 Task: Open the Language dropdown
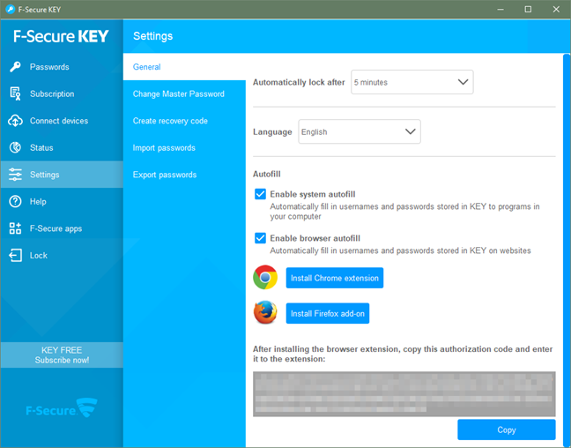pyautogui.click(x=360, y=131)
